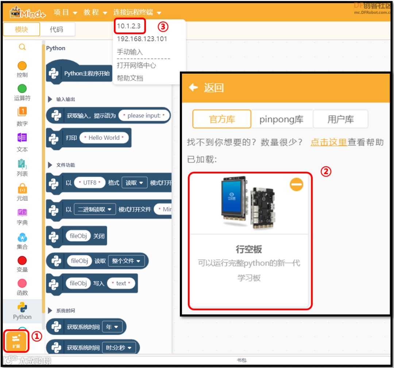Switch to the 用户库 tab
The image size is (394, 368).
coord(340,119)
